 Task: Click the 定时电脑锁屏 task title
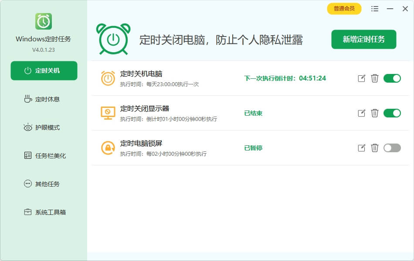(141, 144)
